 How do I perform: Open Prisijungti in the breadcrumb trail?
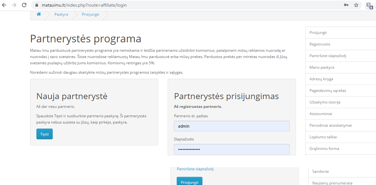tap(90, 14)
